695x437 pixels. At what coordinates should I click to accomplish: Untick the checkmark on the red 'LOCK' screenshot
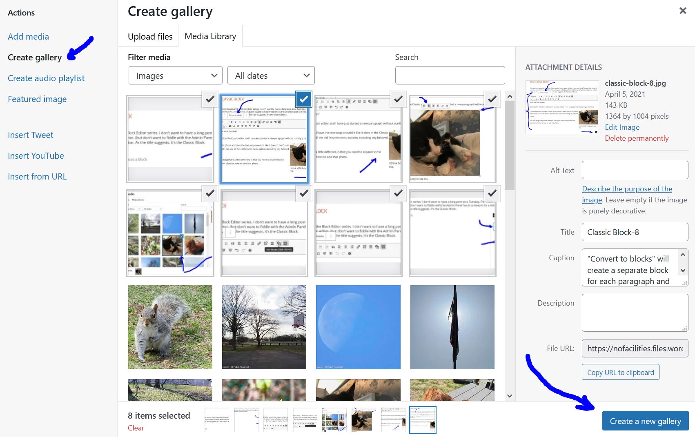pyautogui.click(x=398, y=193)
